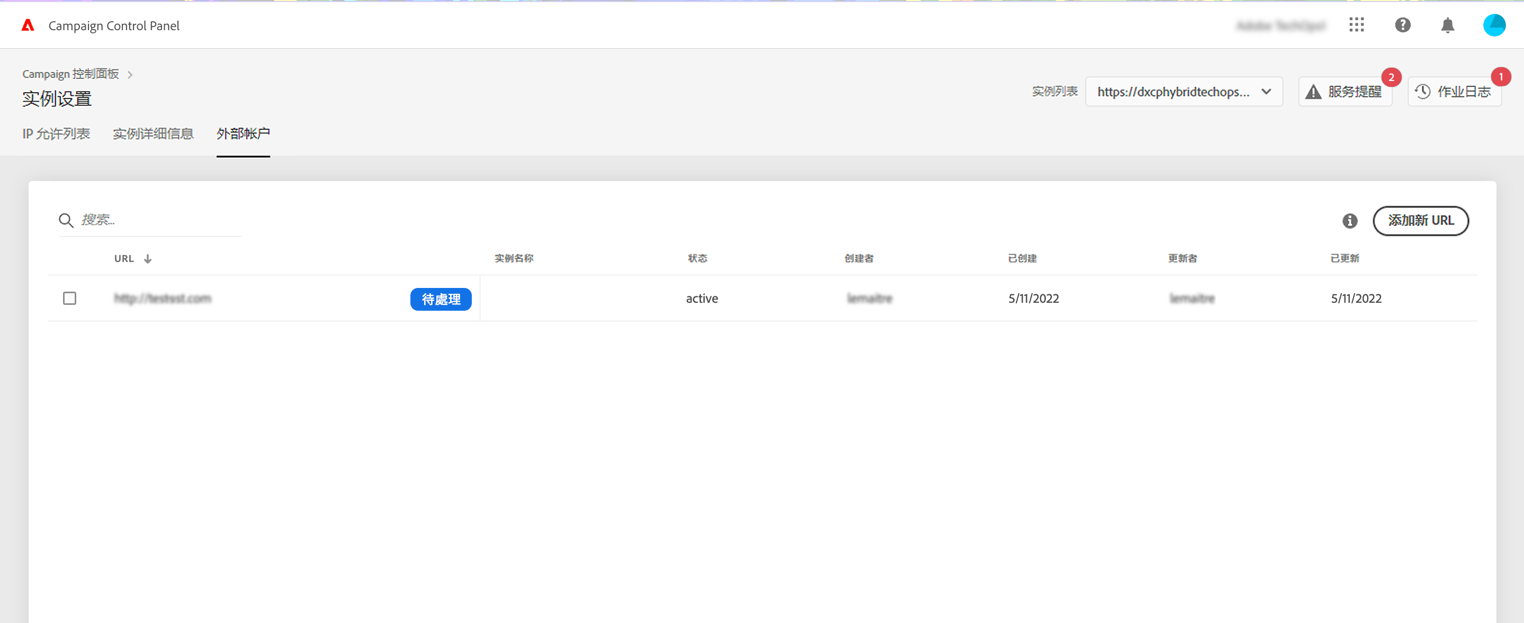Open the help question mark icon
This screenshot has height=623, width=1524.
[1402, 25]
